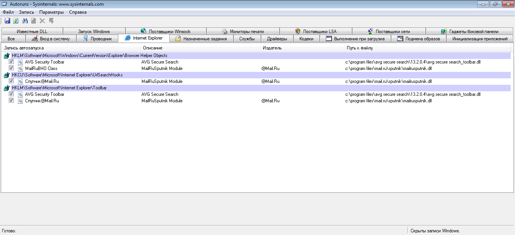Click the Internet Explorer tab
The image size is (515, 235).
click(144, 38)
